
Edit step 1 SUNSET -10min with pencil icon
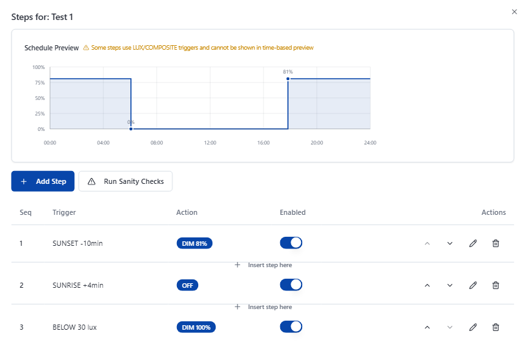coord(473,243)
